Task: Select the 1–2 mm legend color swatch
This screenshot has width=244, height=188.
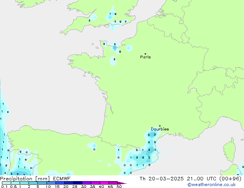Action: (24, 183)
